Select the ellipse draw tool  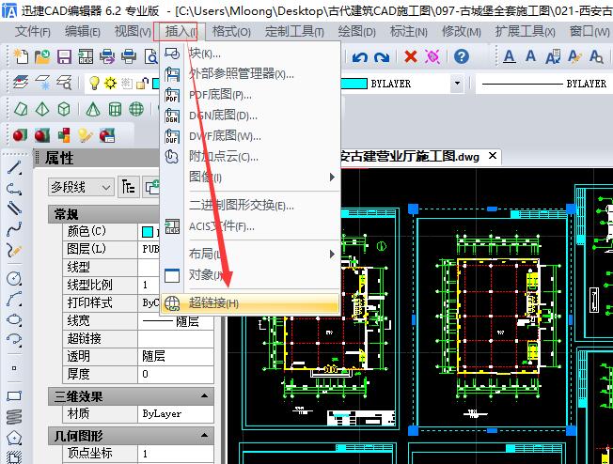[14, 319]
